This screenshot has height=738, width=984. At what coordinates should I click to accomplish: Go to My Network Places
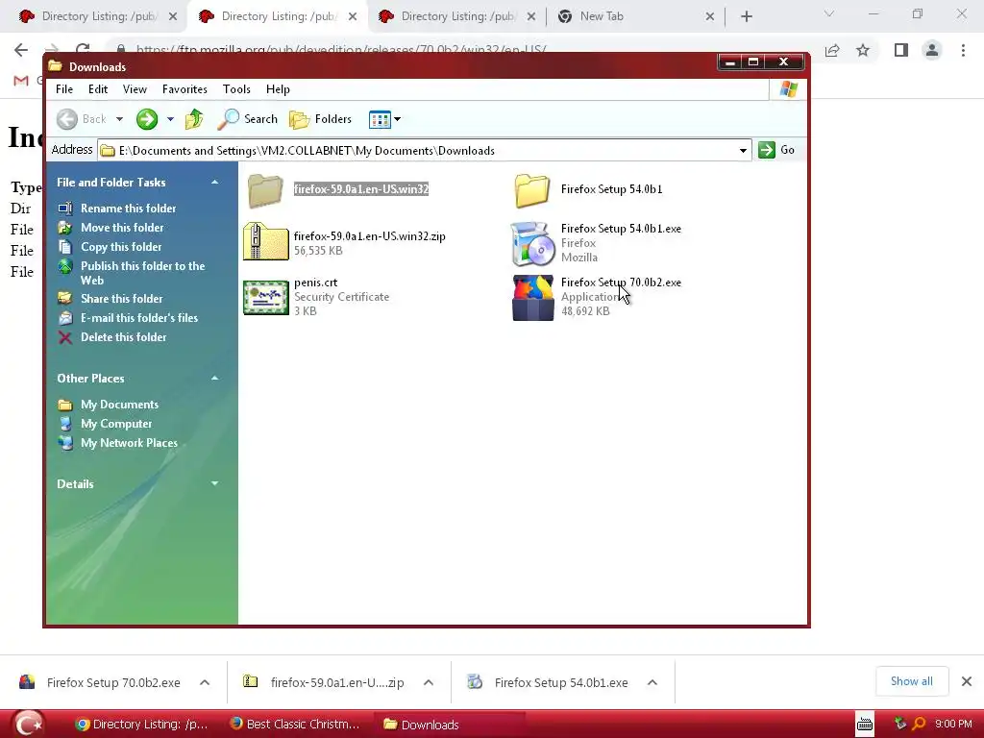point(130,443)
